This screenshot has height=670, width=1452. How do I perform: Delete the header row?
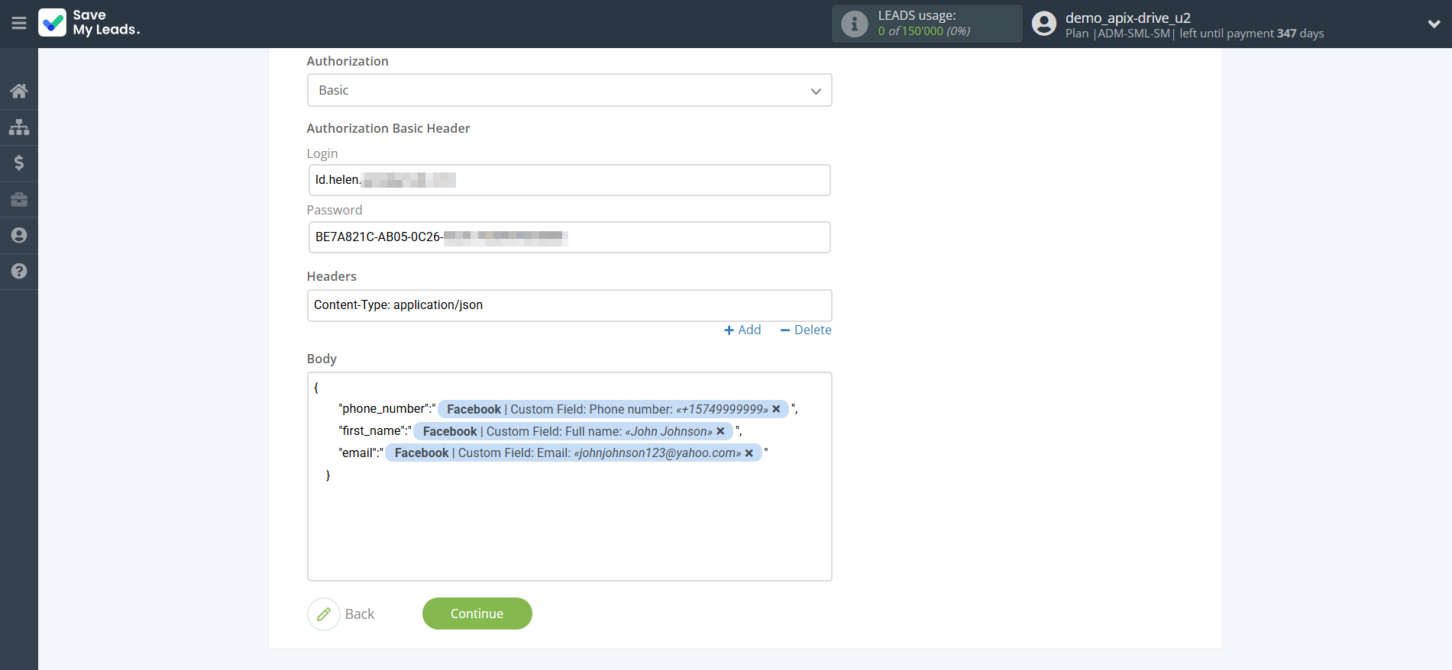806,330
